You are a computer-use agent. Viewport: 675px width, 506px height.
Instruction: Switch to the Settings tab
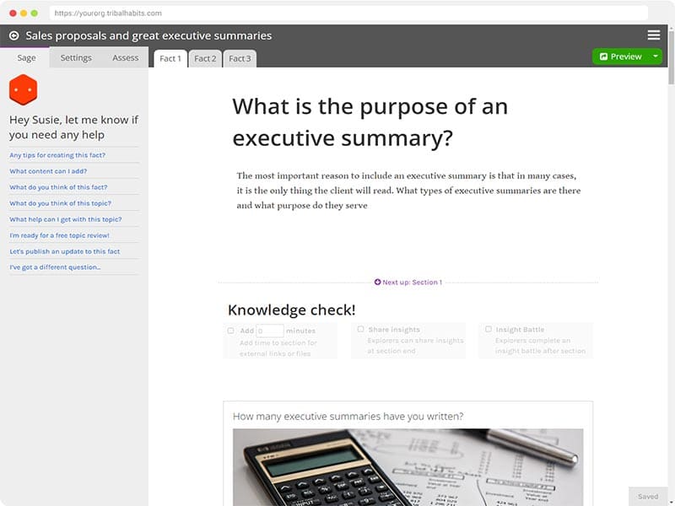76,58
